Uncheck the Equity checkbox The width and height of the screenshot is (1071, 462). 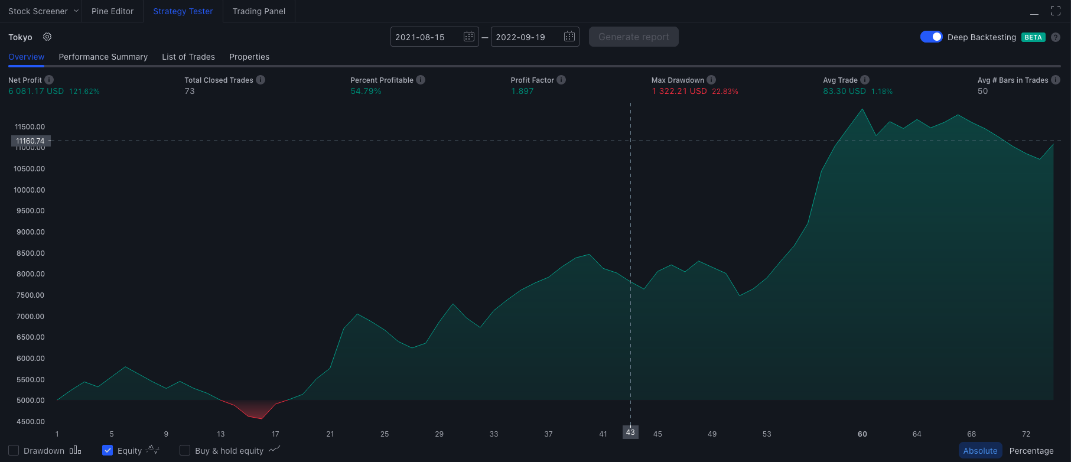108,450
